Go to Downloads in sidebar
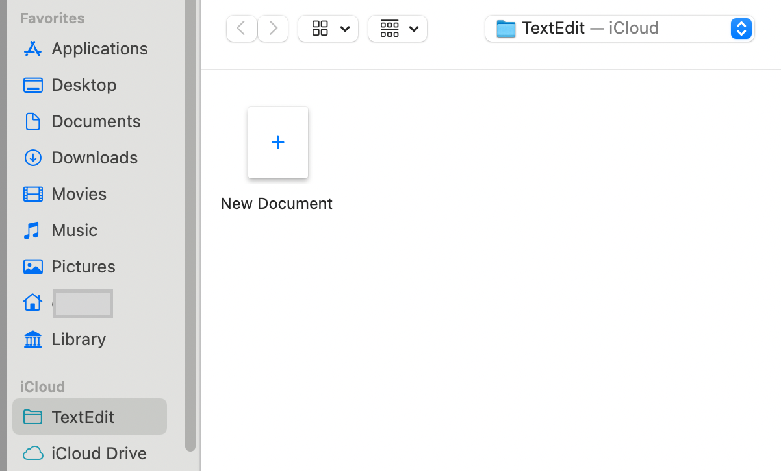The height and width of the screenshot is (471, 781). point(90,158)
